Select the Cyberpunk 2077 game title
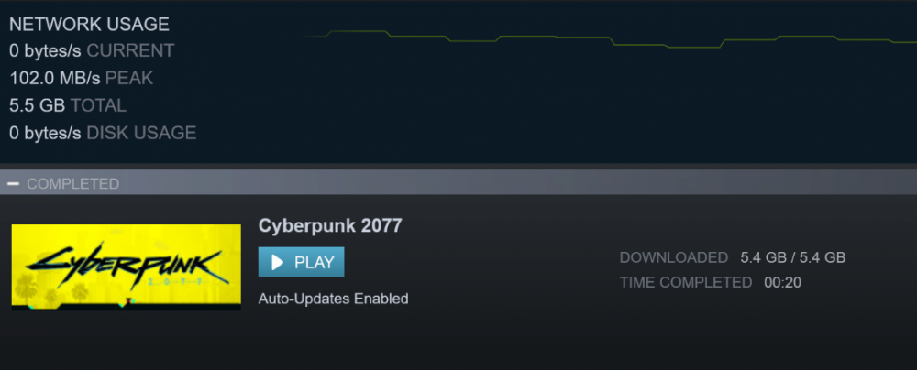 click(330, 225)
